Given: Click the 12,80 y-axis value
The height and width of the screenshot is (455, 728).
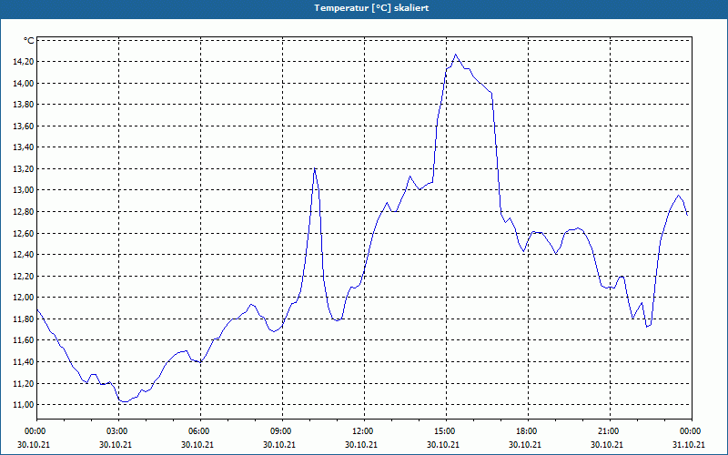Looking at the screenshot, I should 25,212.
